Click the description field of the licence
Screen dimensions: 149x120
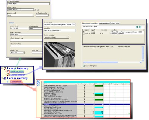click(x=60, y=30)
